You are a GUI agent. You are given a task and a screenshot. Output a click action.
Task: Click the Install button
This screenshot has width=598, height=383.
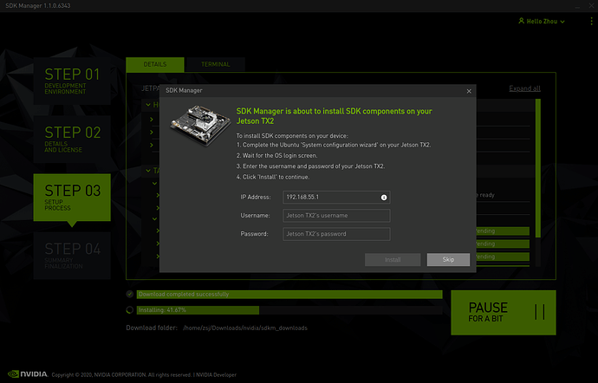click(393, 260)
